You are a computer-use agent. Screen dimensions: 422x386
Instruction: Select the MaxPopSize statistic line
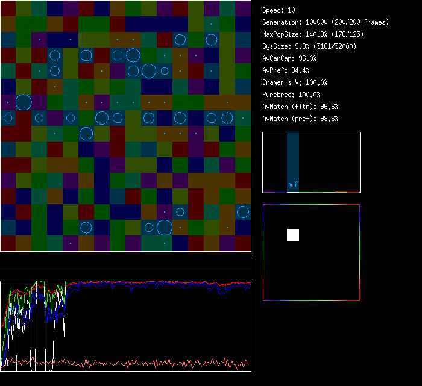click(312, 34)
